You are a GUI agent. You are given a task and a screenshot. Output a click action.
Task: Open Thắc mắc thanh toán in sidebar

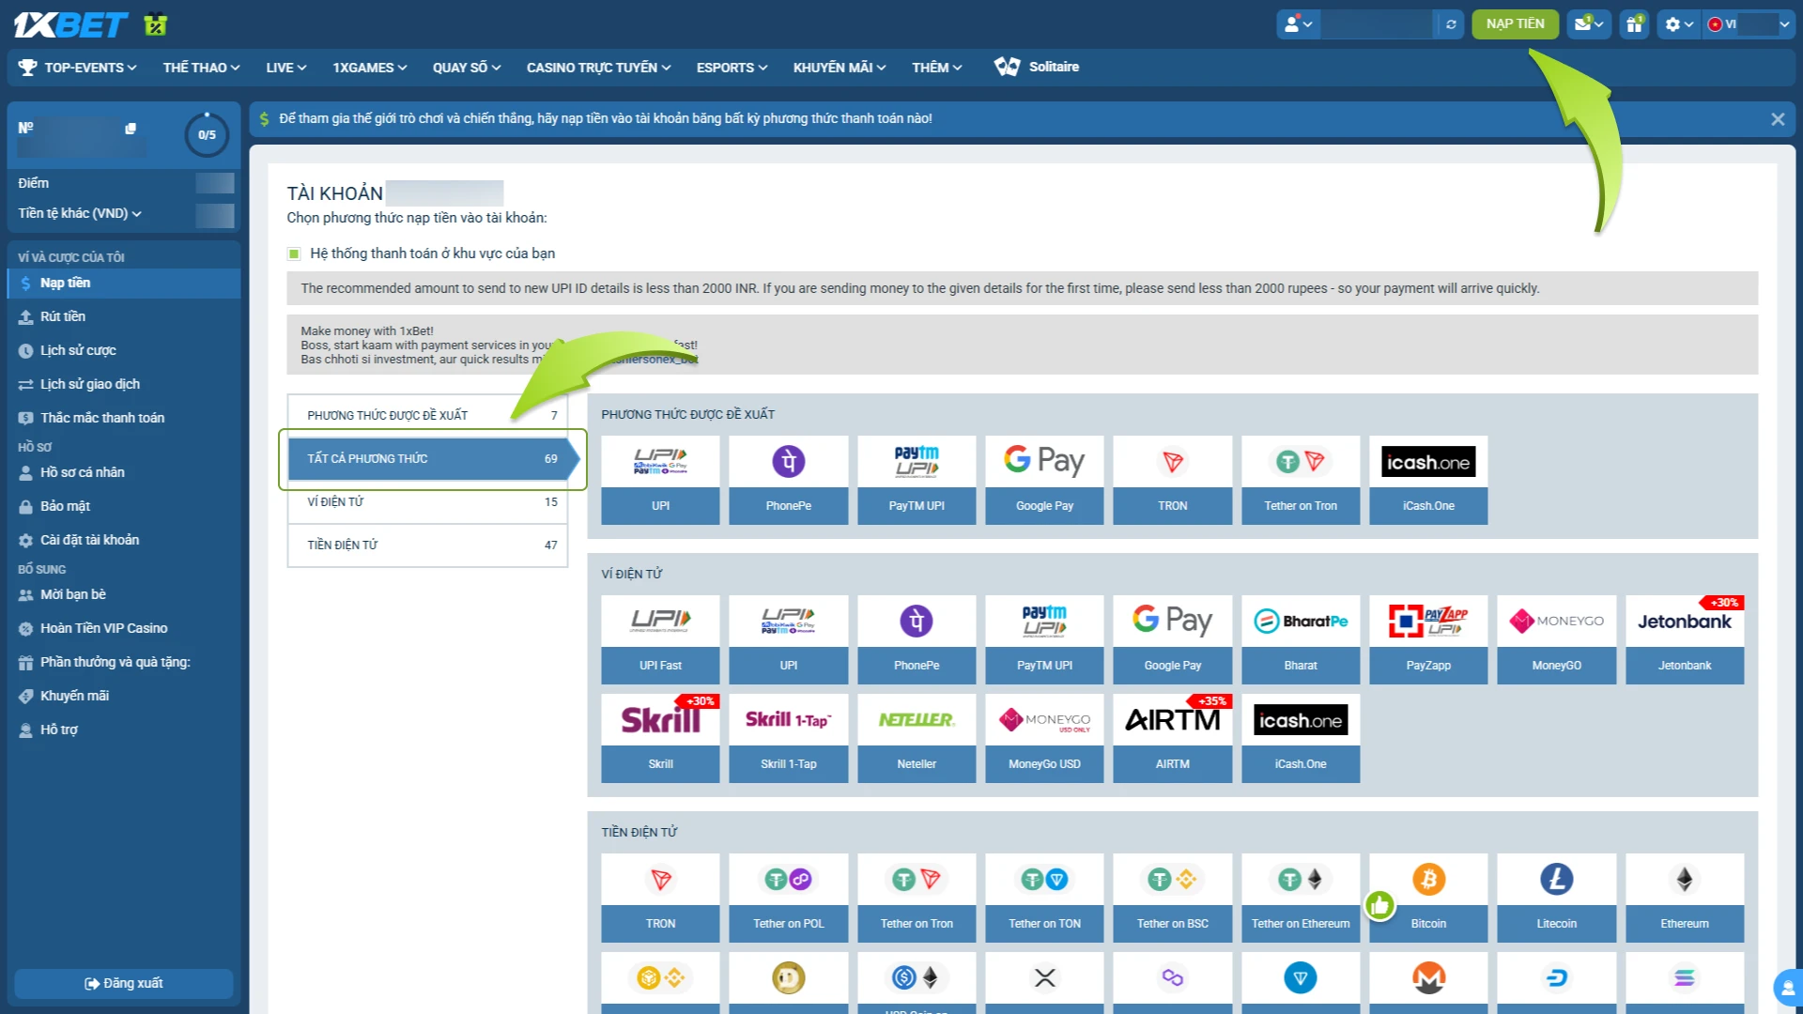124,418
